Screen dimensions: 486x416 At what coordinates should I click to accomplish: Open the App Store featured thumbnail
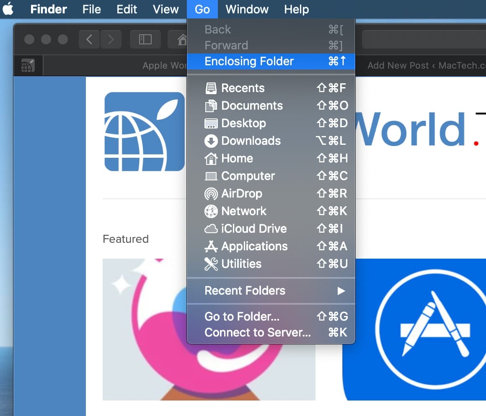(414, 329)
